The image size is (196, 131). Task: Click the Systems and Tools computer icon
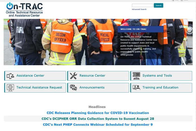(x=136, y=76)
